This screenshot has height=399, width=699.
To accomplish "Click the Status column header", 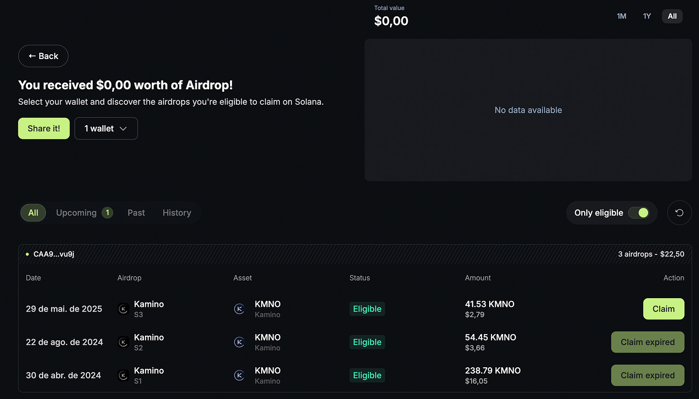I will (360, 278).
